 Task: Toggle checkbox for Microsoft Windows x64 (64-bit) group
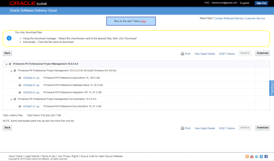point(15,71)
